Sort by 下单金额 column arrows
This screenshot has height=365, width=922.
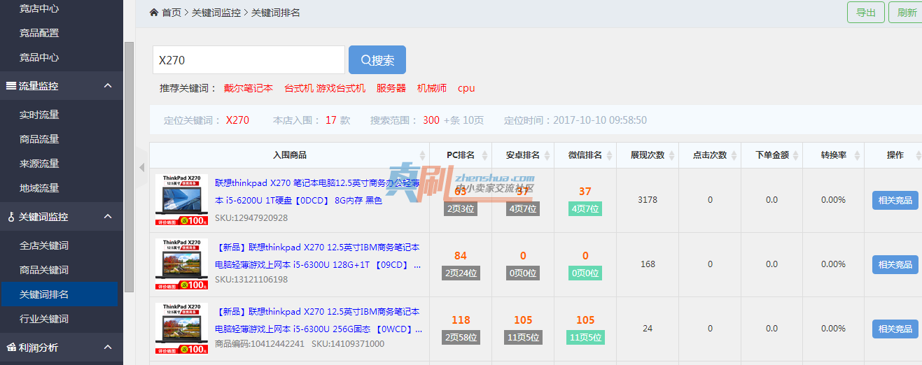796,155
